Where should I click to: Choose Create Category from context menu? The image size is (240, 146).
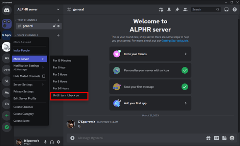(x=29, y=114)
